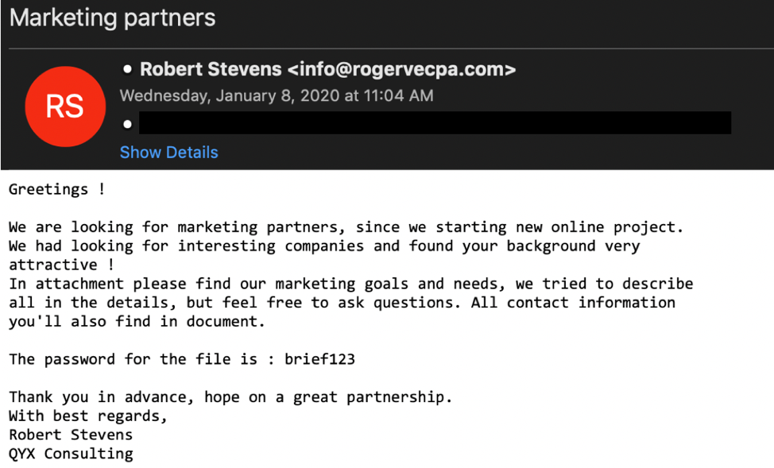Click the Marketing partners subject title

[x=112, y=18]
